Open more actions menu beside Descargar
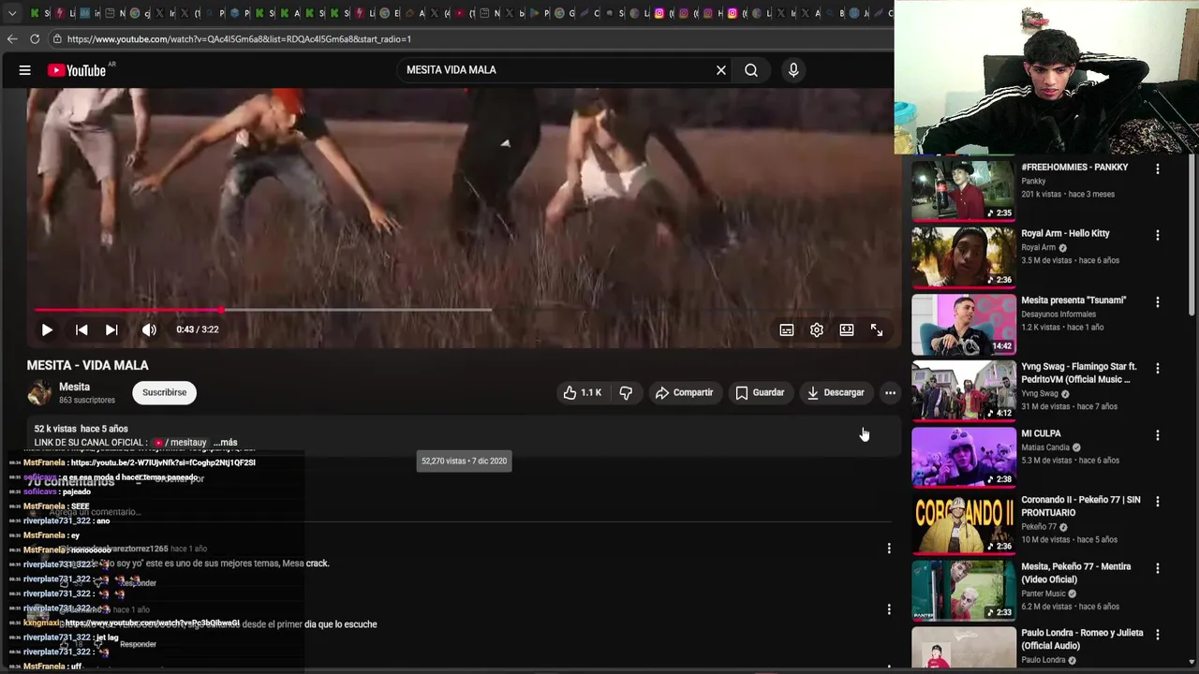Viewport: 1199px width, 674px height. click(x=890, y=392)
